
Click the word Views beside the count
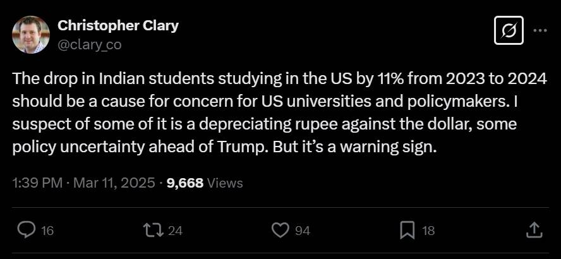[225, 183]
